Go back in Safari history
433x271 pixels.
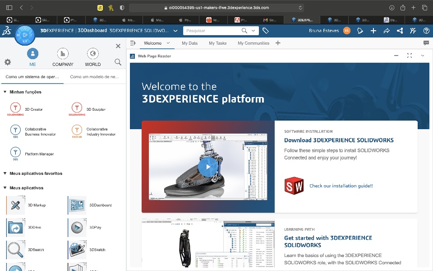point(21,8)
